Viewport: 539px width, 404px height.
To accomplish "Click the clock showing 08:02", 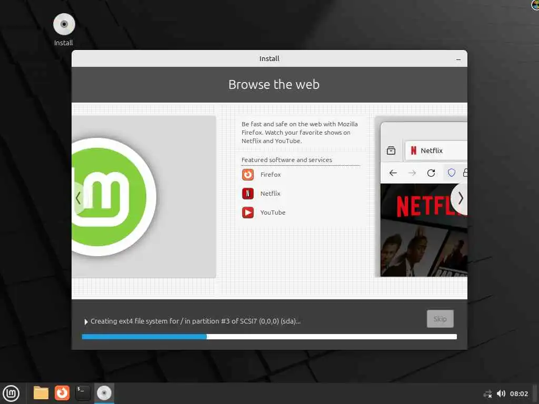I will click(518, 393).
